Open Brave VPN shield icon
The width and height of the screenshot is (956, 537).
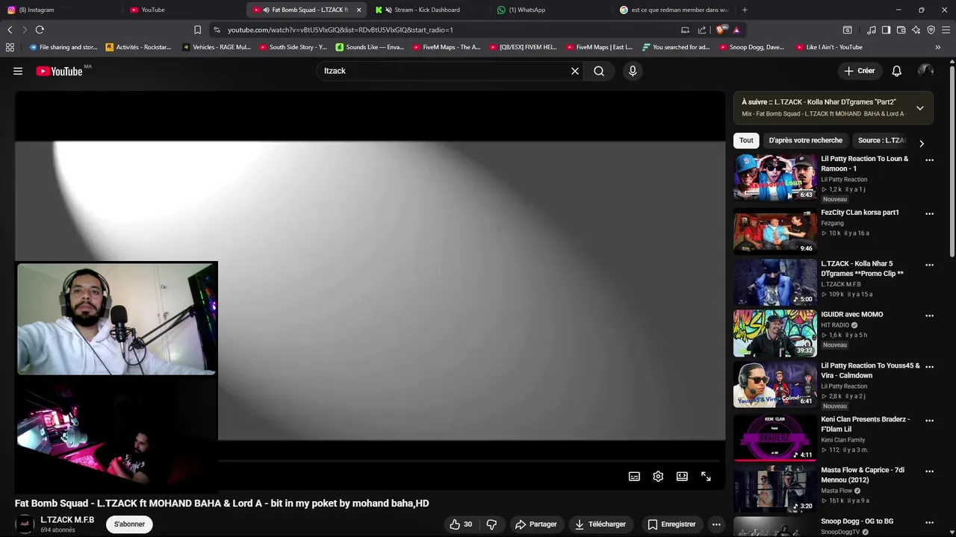click(931, 30)
